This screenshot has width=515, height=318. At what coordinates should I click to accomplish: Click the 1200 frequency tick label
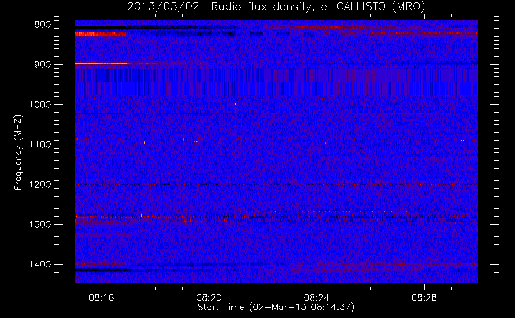tap(40, 184)
